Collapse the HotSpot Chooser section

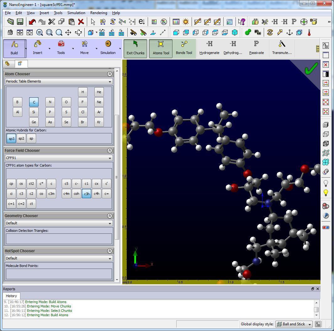109,251
